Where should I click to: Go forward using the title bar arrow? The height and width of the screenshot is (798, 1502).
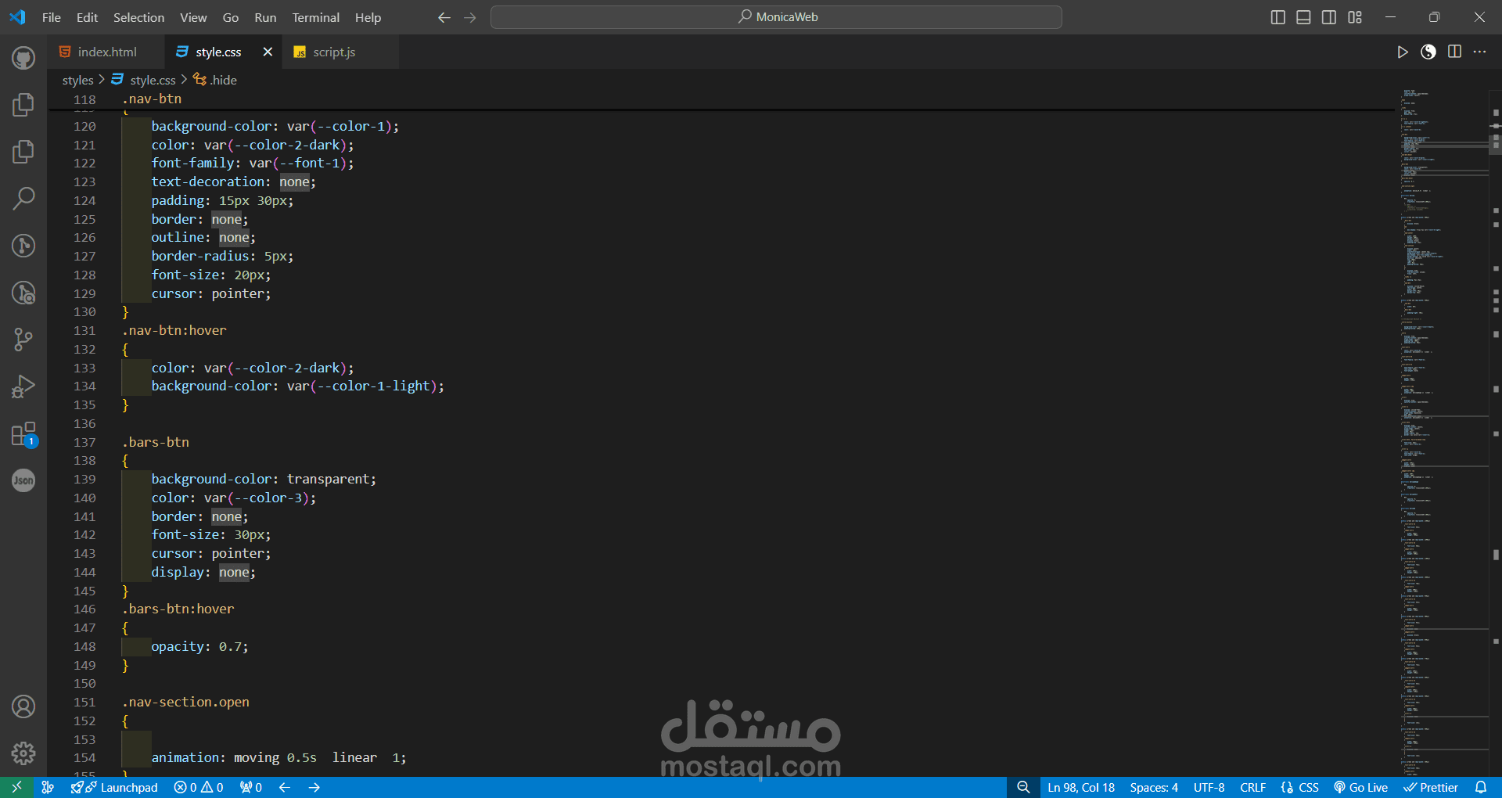pos(470,17)
